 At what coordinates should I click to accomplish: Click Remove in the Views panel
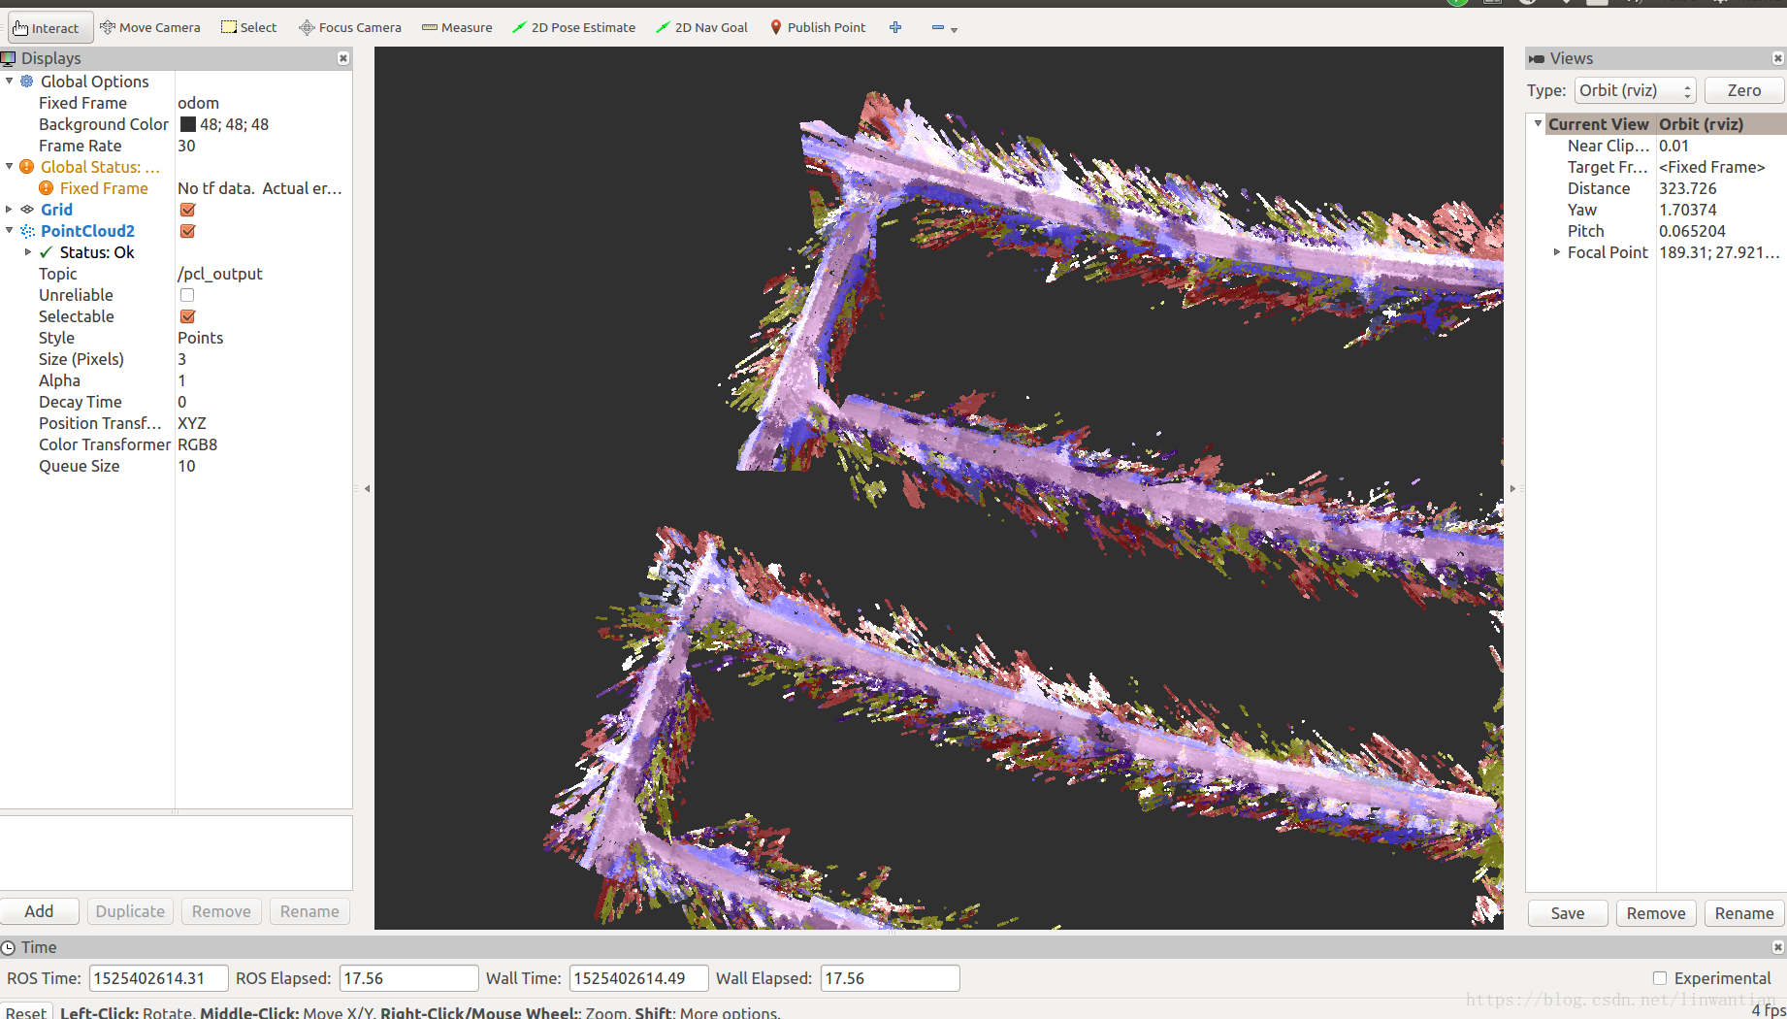tap(1656, 913)
